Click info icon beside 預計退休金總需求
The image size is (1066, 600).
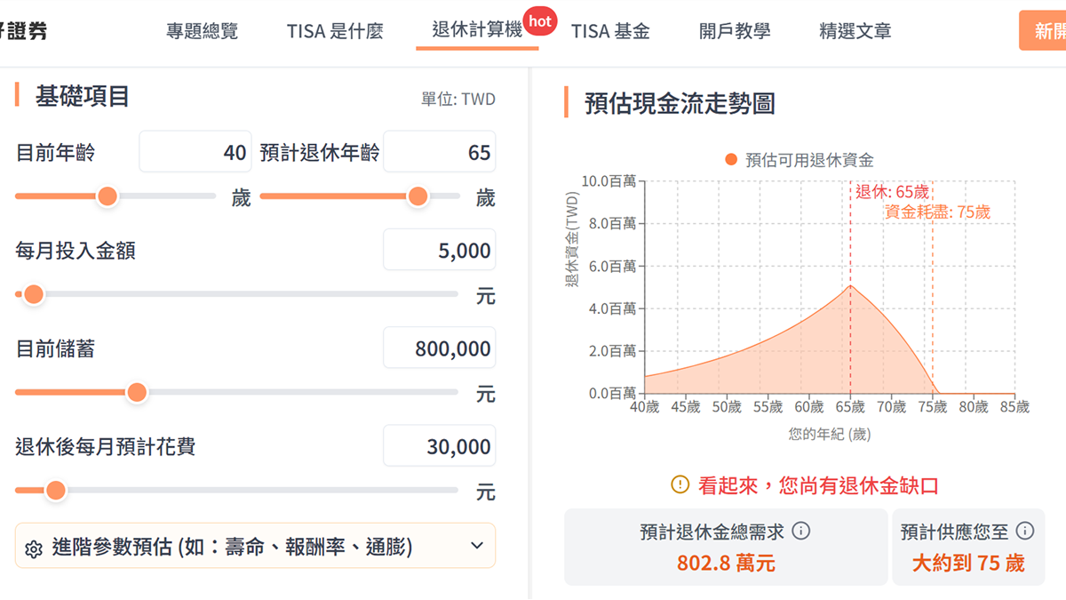coord(800,532)
